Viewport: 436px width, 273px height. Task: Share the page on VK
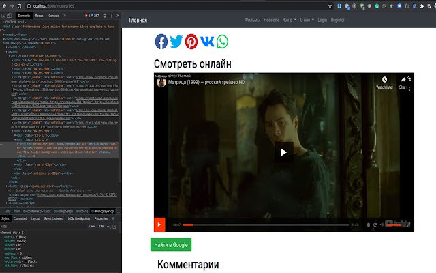(207, 42)
